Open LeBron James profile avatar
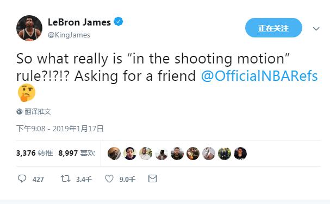330x204 pixels. coord(29,28)
